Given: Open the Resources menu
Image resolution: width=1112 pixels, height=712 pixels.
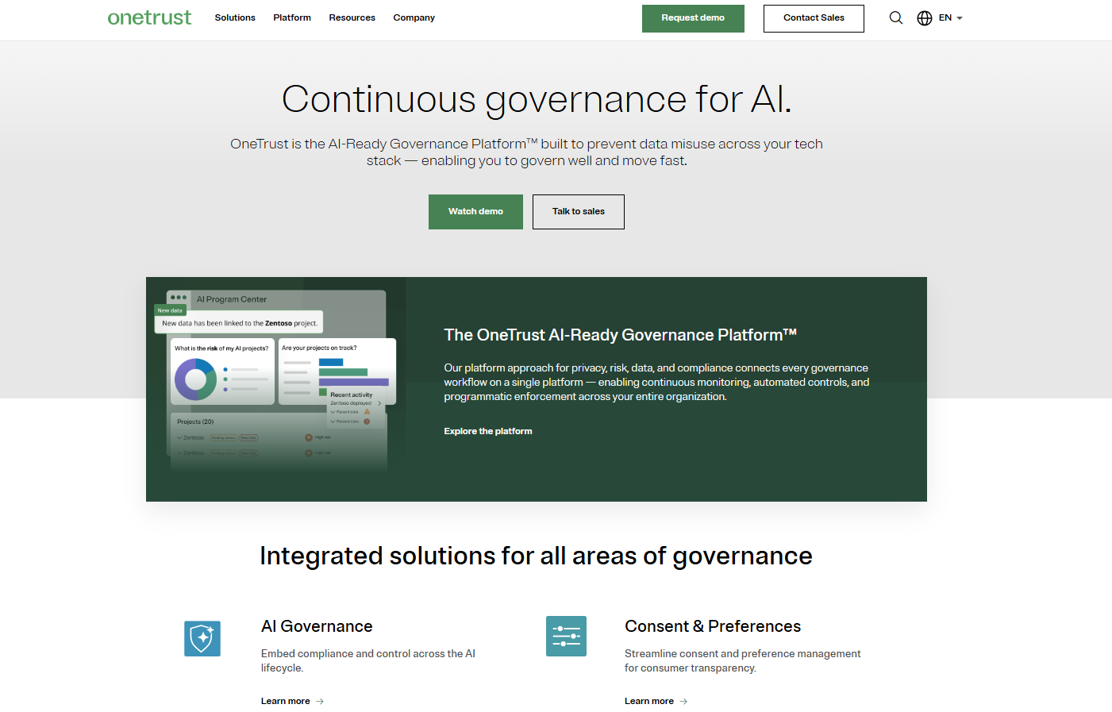Looking at the screenshot, I should (352, 17).
